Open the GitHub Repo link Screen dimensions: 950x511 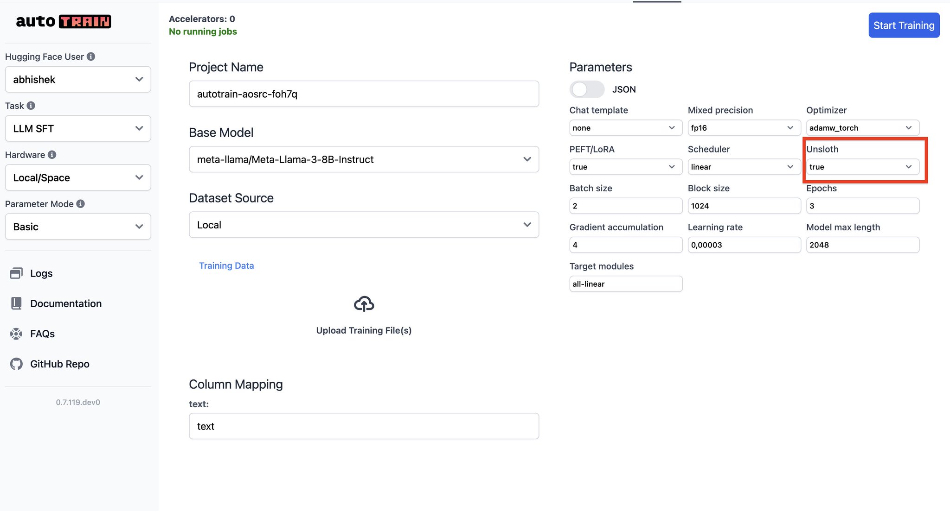tap(60, 364)
